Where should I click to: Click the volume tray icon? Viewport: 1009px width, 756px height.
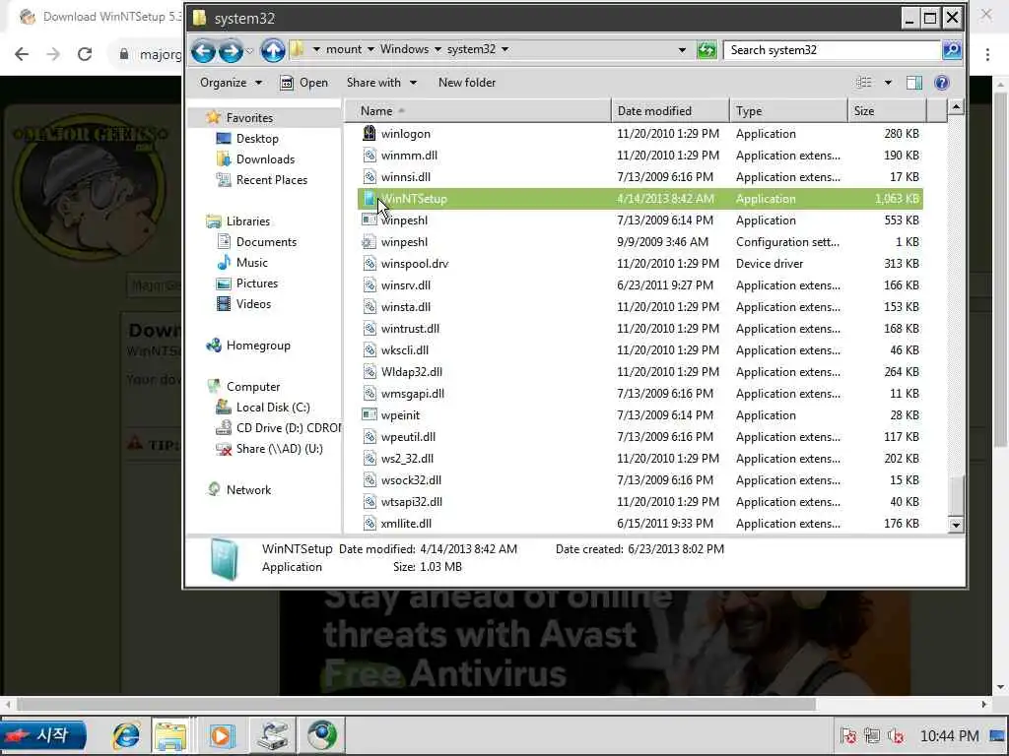pyautogui.click(x=896, y=735)
